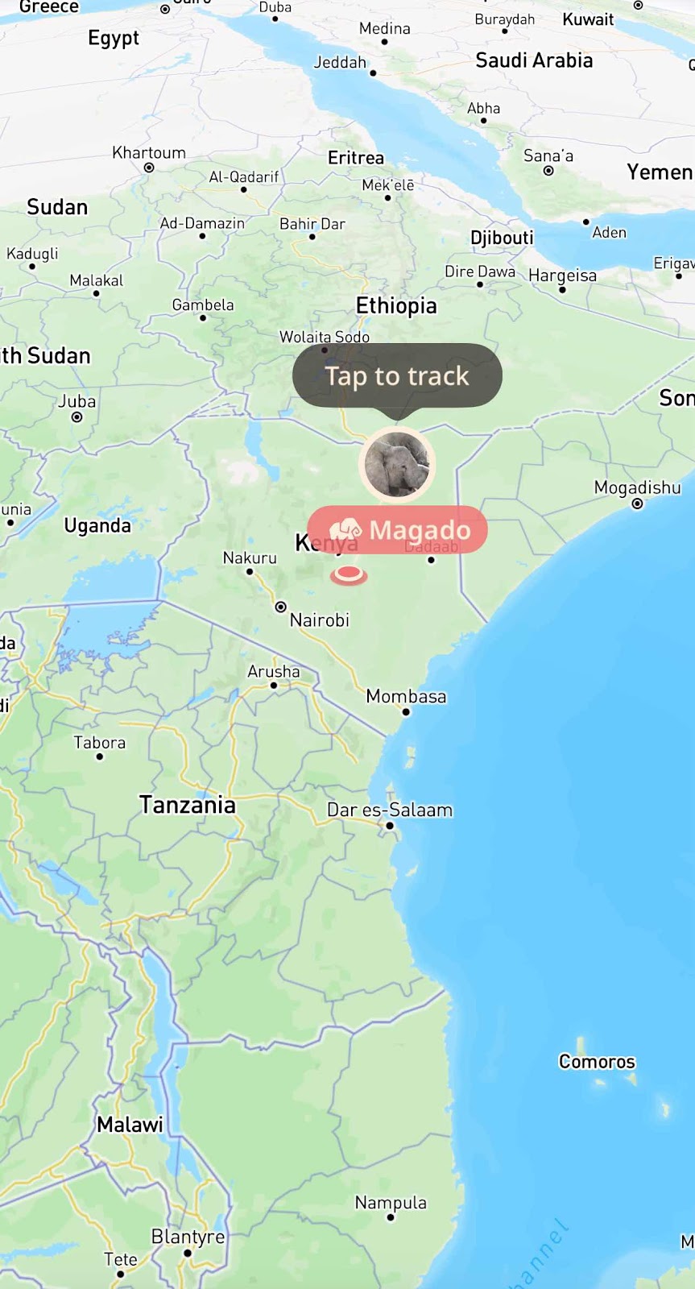This screenshot has height=1289, width=695.
Task: Select the Tap to track tooltip
Action: tap(397, 376)
